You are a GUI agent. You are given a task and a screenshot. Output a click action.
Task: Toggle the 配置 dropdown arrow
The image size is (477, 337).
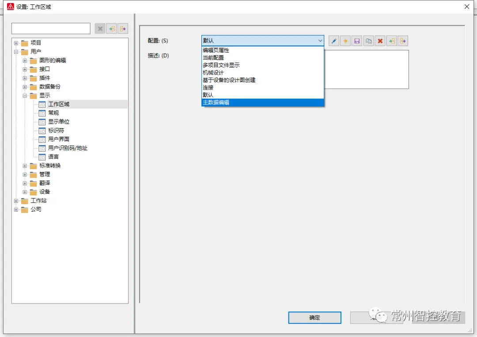point(320,41)
